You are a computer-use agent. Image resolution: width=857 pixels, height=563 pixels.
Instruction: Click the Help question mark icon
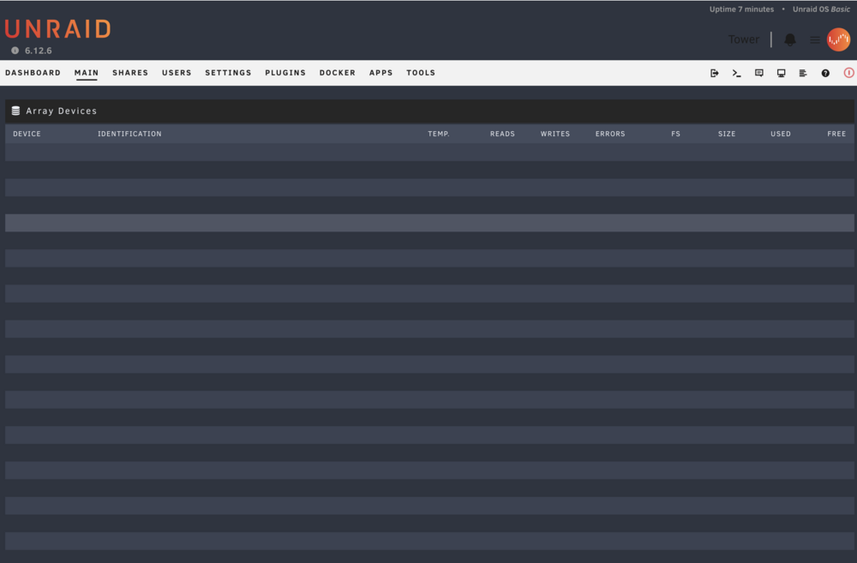click(x=825, y=73)
